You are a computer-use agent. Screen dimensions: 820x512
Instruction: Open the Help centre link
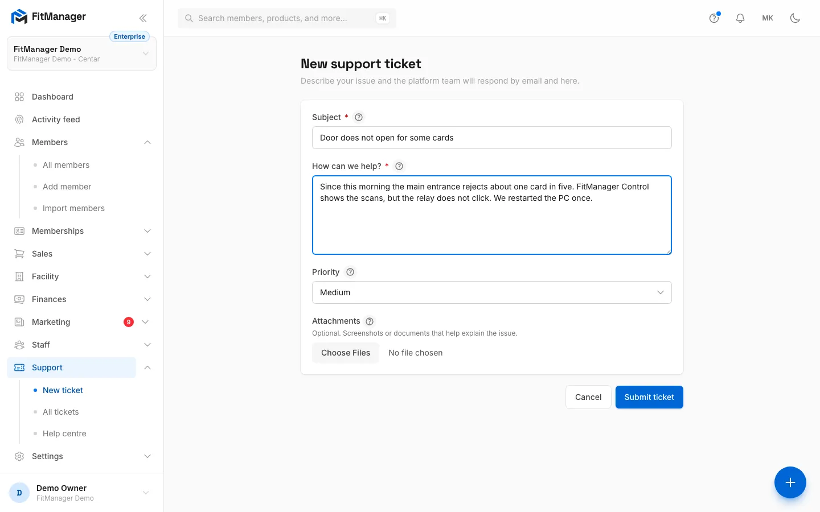coord(64,433)
